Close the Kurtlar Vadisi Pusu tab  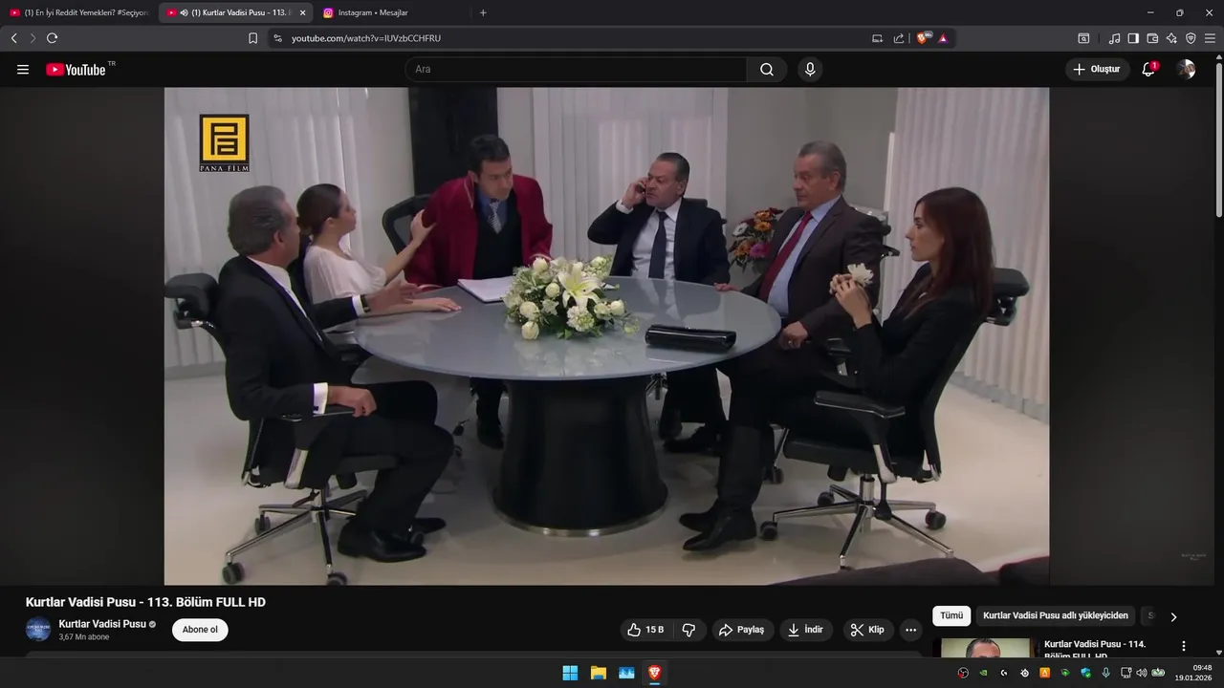click(x=302, y=12)
